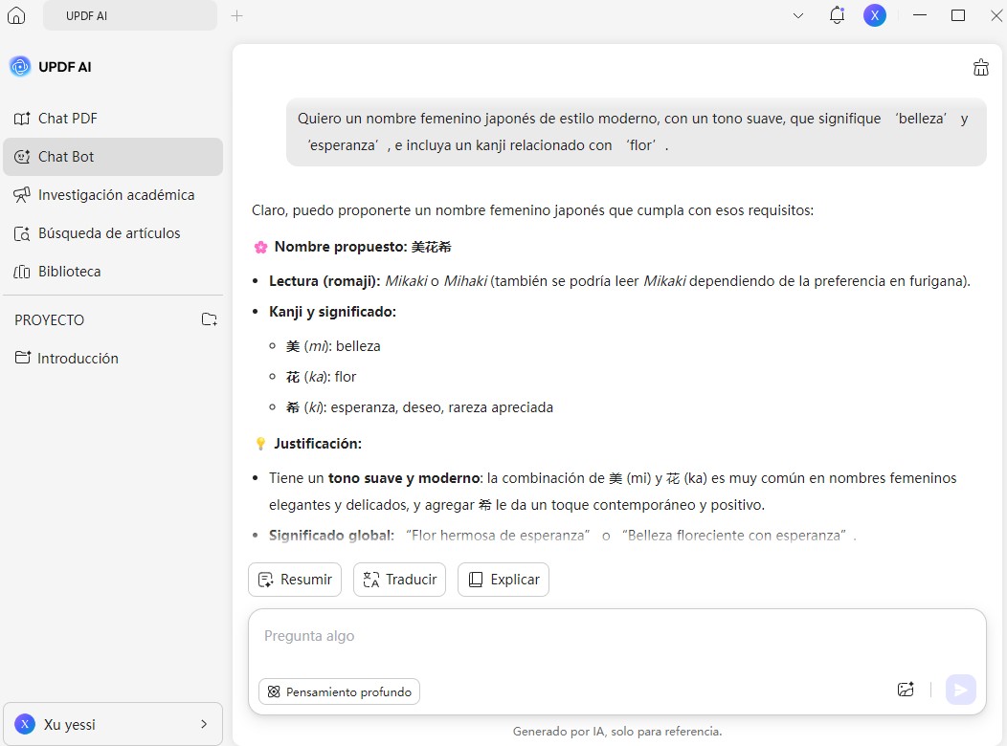Image resolution: width=1007 pixels, height=746 pixels.
Task: Click the UPDF AI logo
Action: (20, 67)
